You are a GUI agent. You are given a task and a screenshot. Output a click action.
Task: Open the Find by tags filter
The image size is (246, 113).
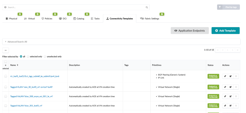pos(228,7)
